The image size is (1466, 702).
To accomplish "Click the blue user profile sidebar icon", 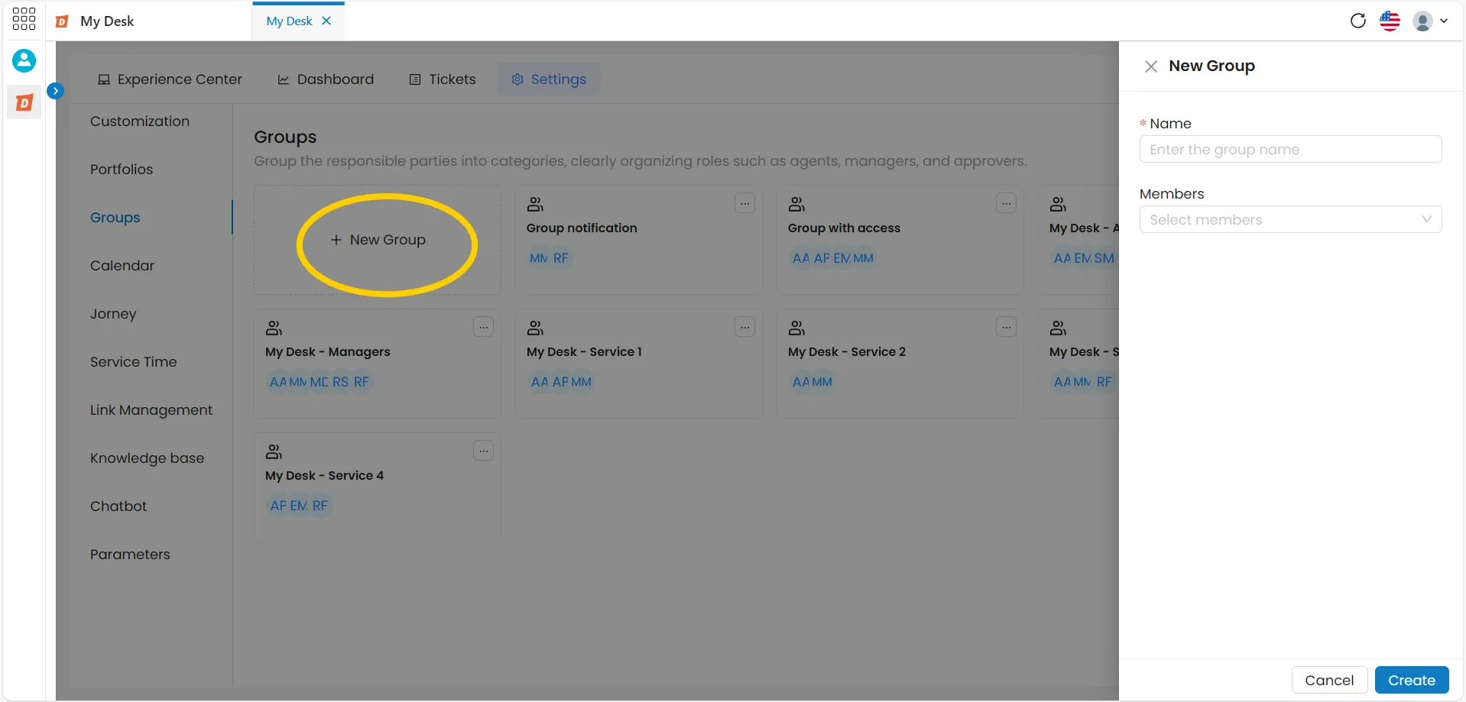I will tap(24, 60).
